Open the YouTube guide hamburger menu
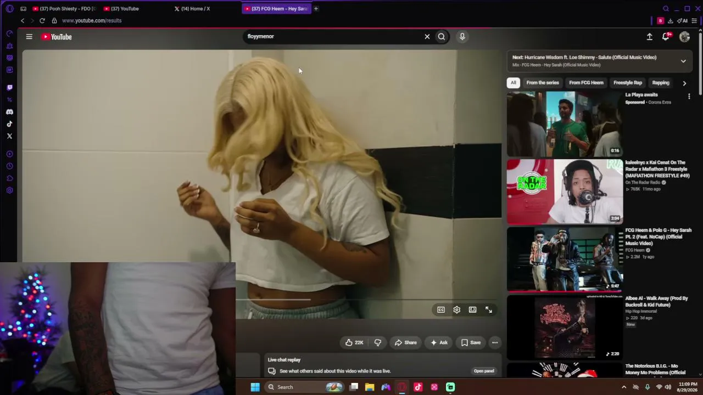The height and width of the screenshot is (395, 703). [29, 37]
